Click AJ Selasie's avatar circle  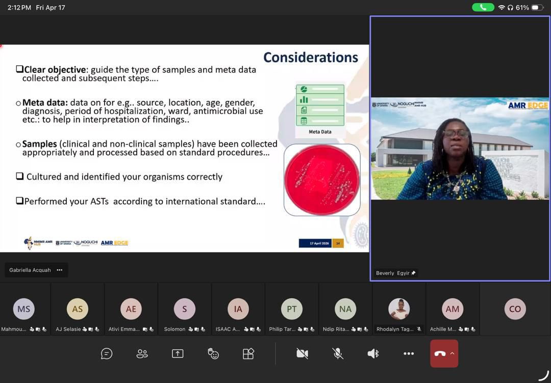[x=77, y=309]
